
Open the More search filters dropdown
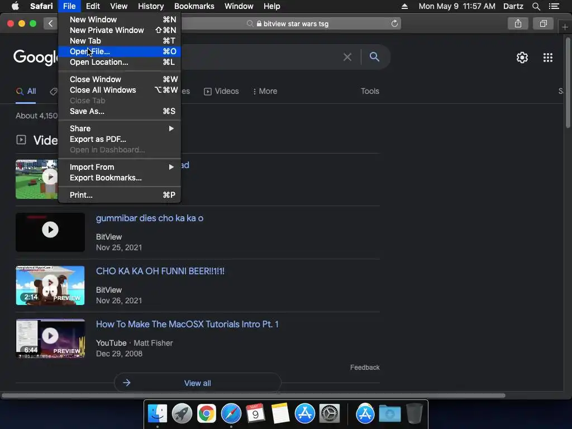[x=265, y=91]
